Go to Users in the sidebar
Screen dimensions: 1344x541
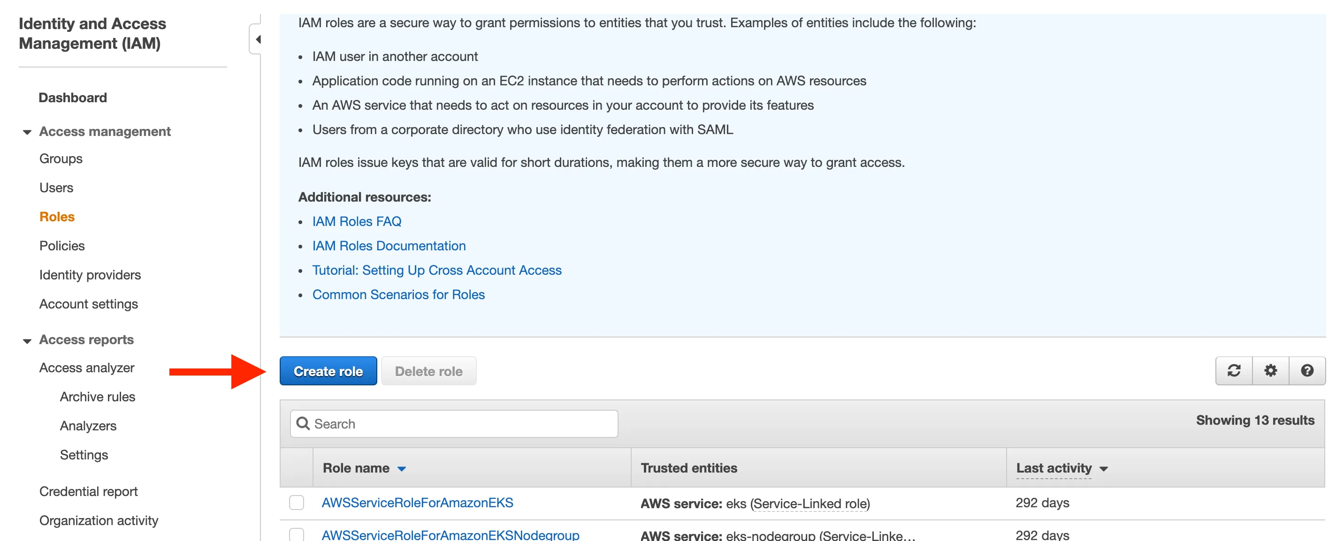point(56,188)
